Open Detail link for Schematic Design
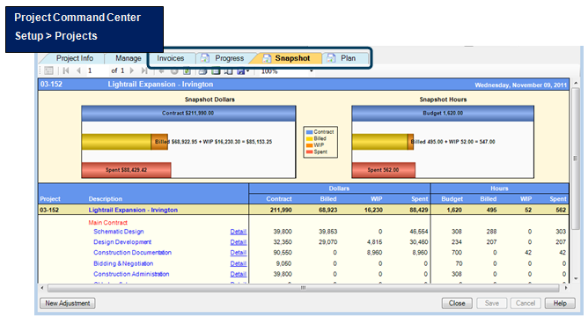Viewport: 588px width, 318px height. (x=239, y=232)
